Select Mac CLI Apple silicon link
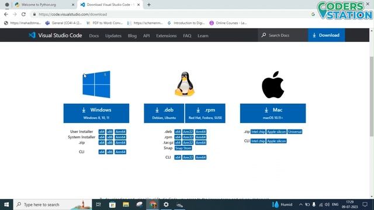Viewport: 374px width, 210px height. pyautogui.click(x=276, y=141)
